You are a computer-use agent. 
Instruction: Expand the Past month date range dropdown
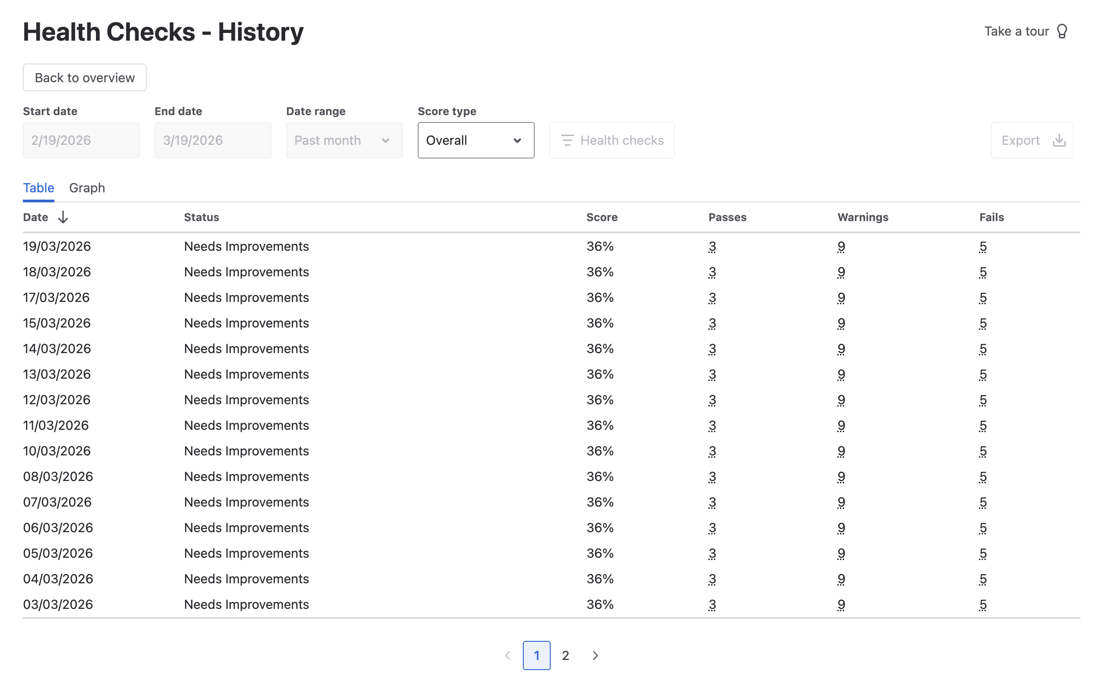tap(344, 140)
